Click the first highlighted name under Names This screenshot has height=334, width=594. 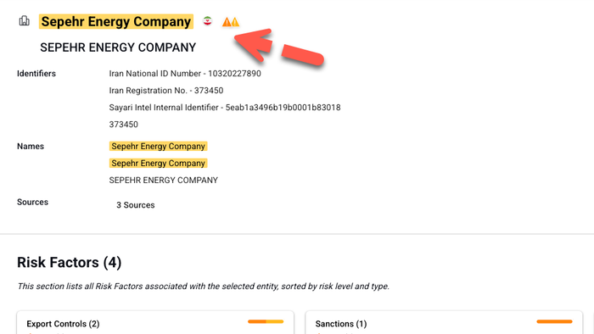click(x=158, y=146)
